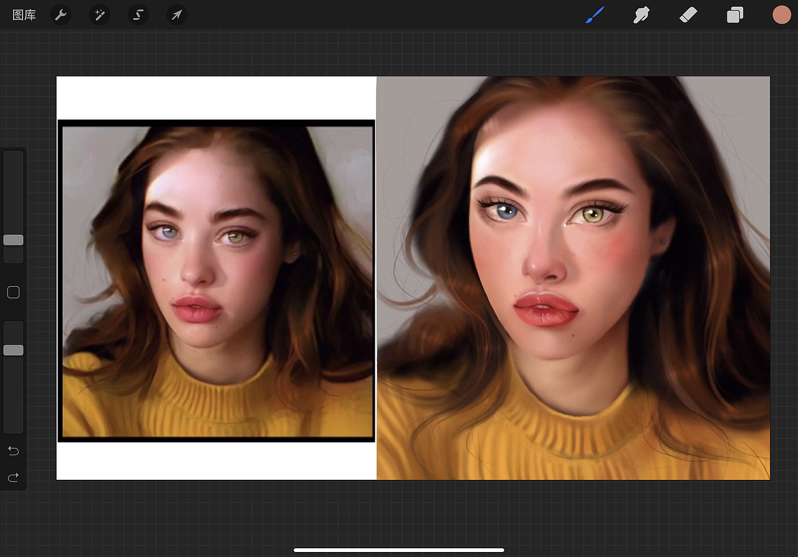Tap the reference portrait with black border
Image resolution: width=798 pixels, height=557 pixels.
[x=216, y=281]
